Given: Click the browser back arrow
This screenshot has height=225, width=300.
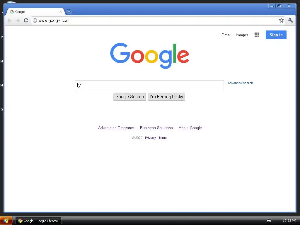Looking at the screenshot, I should click(10, 21).
